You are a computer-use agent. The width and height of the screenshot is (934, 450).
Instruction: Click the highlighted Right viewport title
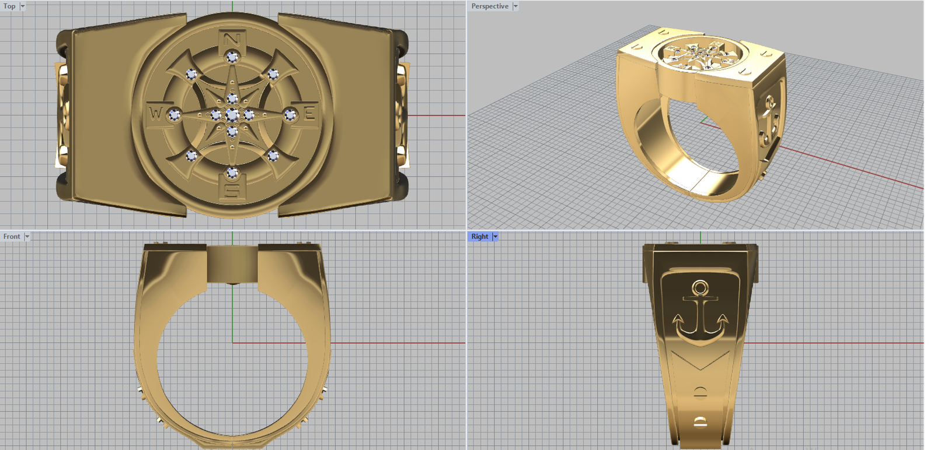[479, 237]
